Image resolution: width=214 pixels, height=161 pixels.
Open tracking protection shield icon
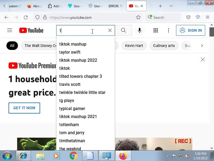pos(37,17)
